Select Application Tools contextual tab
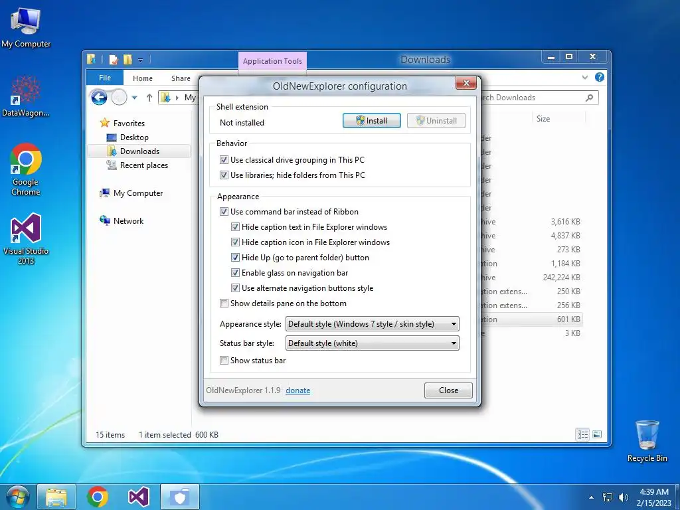Screen dimensions: 680x510 pyautogui.click(x=272, y=61)
